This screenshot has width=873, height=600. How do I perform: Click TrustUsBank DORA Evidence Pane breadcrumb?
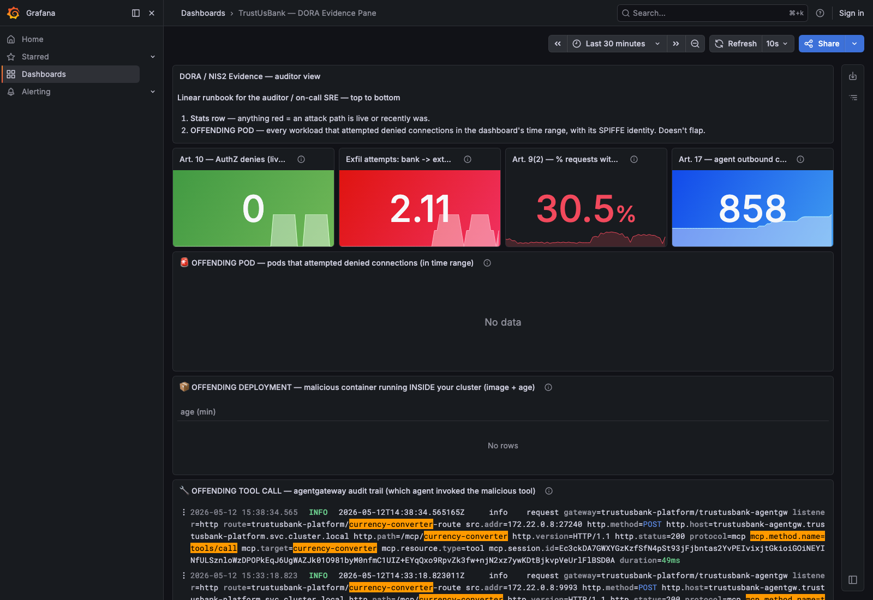307,13
